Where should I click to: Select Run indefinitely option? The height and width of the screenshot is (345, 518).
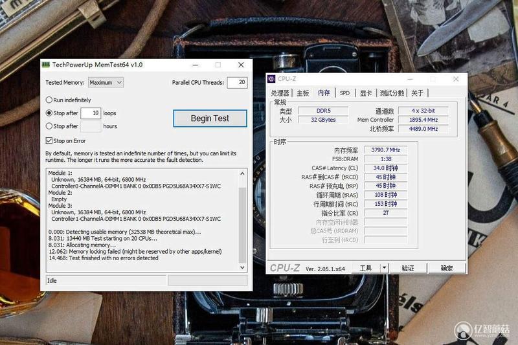pos(49,100)
